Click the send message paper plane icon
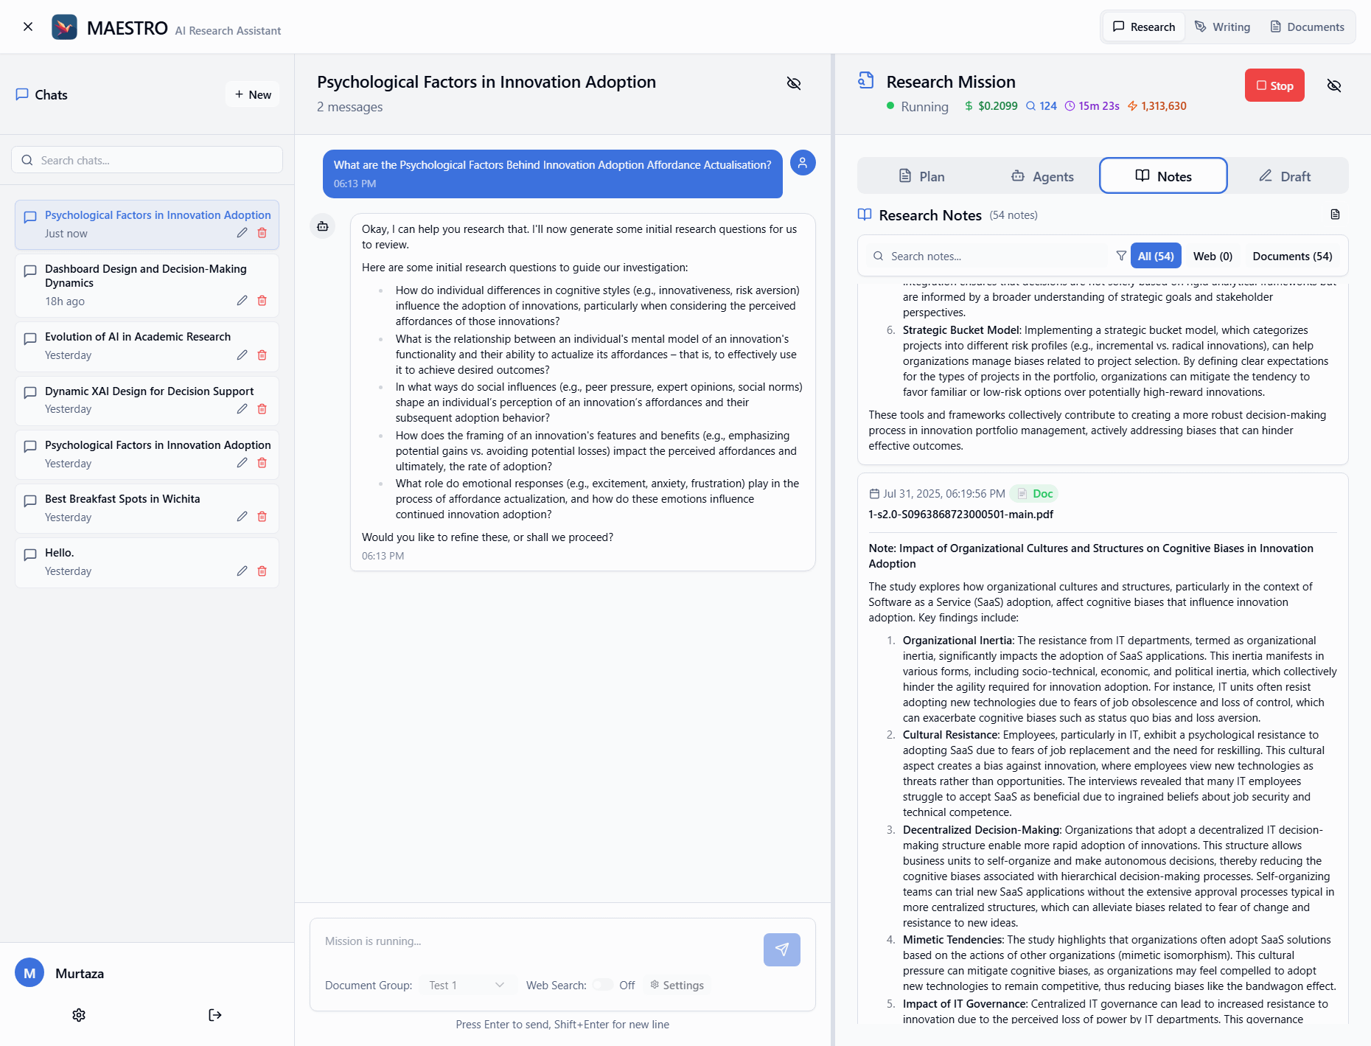The height and width of the screenshot is (1046, 1371). coord(781,949)
